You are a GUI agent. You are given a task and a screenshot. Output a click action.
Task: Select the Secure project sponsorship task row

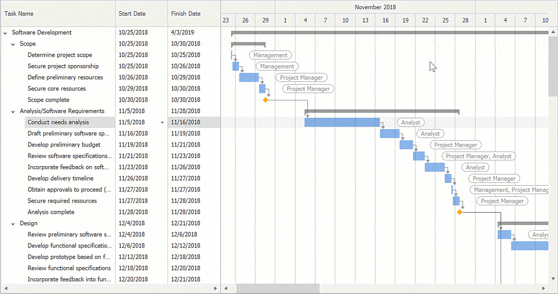tap(63, 66)
